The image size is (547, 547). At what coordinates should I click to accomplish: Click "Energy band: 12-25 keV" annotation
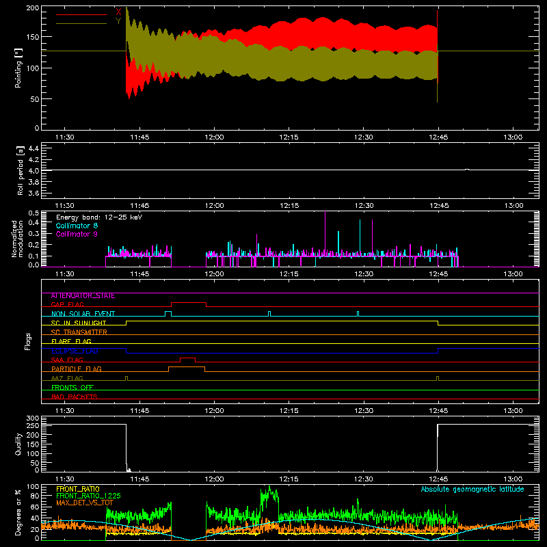coord(99,217)
